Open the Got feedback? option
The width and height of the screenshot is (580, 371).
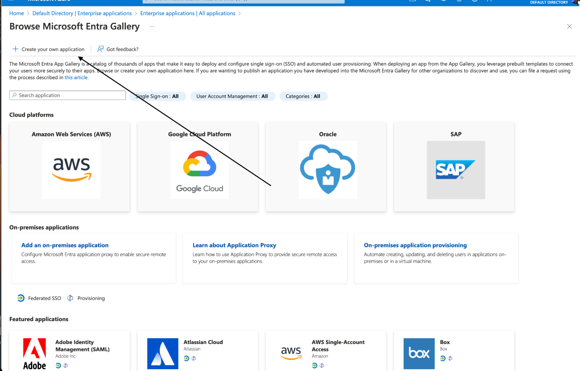(118, 49)
